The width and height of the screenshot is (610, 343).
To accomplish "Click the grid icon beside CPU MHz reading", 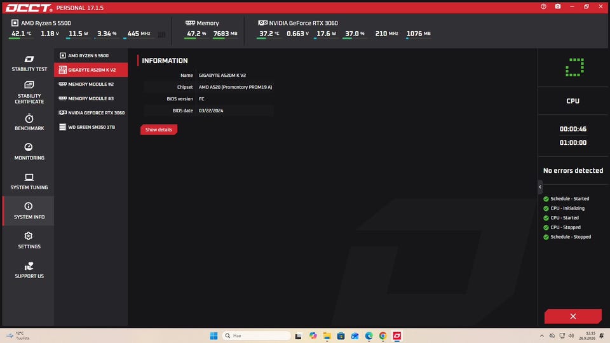I will click(162, 34).
